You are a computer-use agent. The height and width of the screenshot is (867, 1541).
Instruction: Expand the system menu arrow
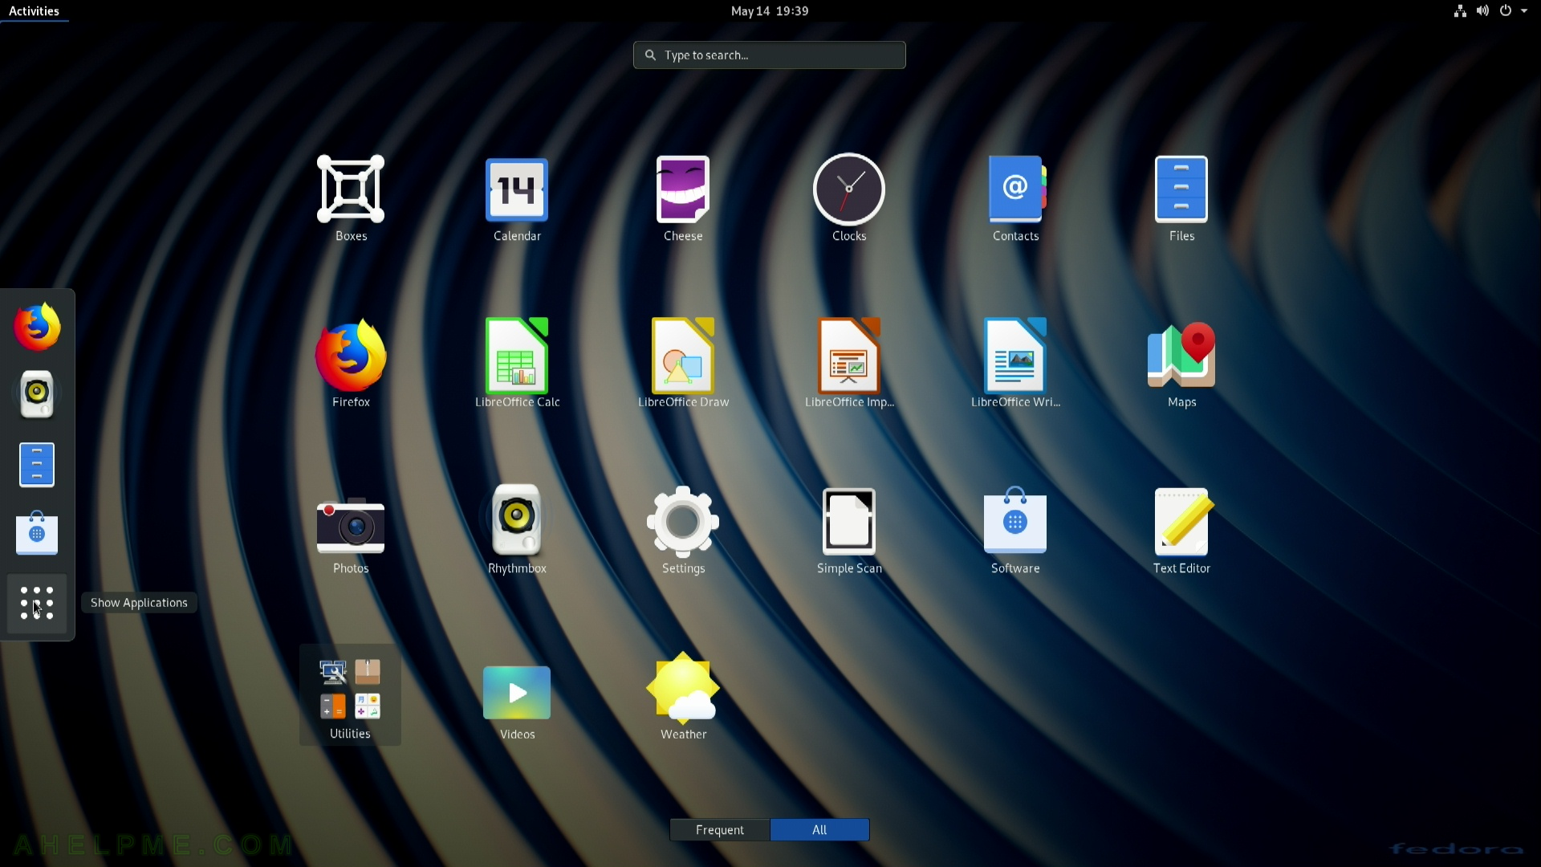tap(1524, 11)
